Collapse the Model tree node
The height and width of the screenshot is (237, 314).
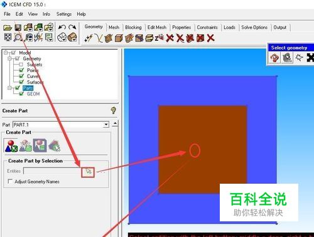(6, 53)
